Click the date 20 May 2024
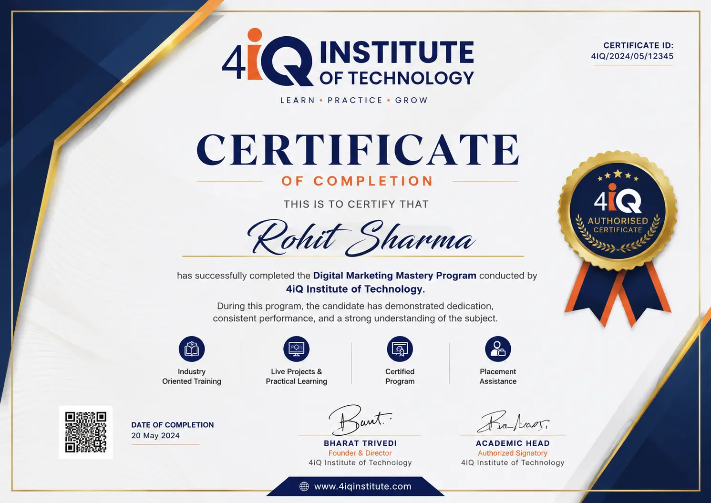The height and width of the screenshot is (503, 711). (155, 435)
